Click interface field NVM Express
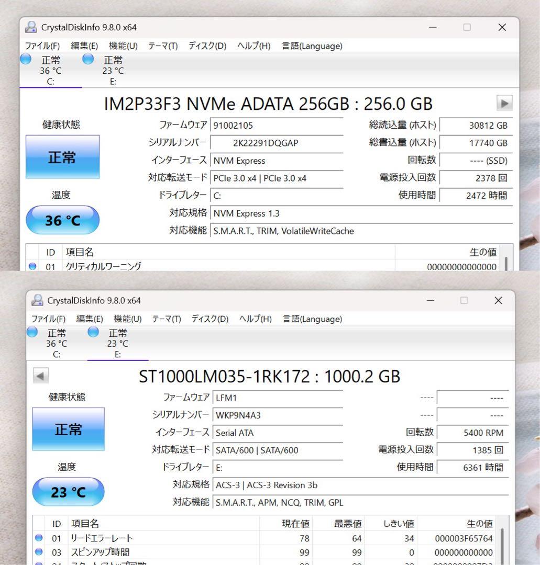540x565 pixels. 277,161
